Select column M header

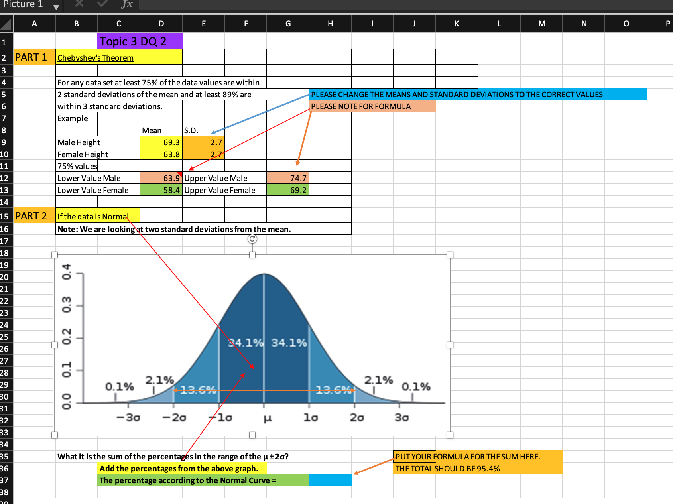coord(541,24)
